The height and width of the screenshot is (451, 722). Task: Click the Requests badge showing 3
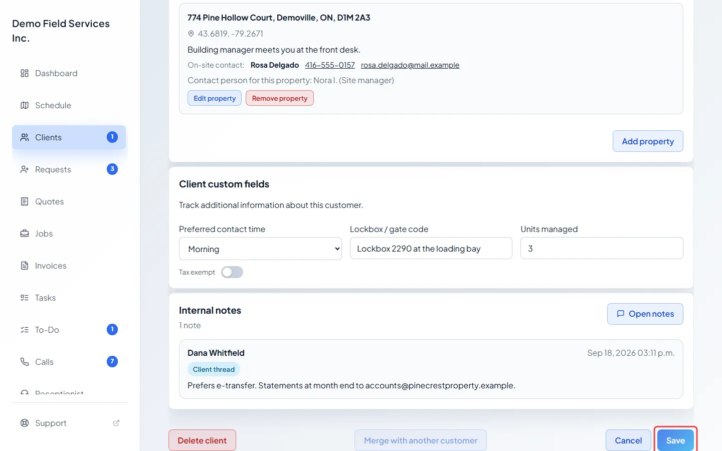tap(112, 169)
